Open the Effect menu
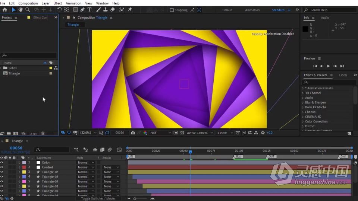Screen dimensions: 358x201 click(x=57, y=3)
